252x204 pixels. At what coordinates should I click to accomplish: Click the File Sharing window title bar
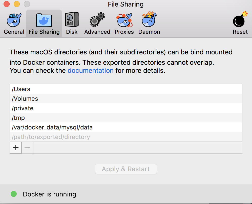pos(126,4)
